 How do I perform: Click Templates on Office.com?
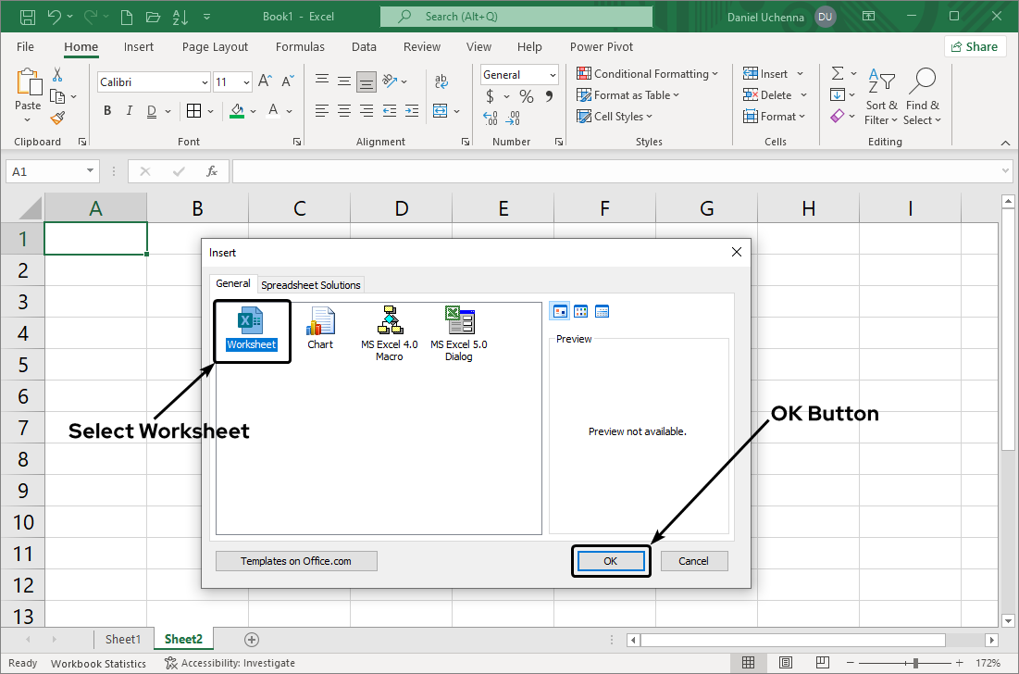(296, 560)
